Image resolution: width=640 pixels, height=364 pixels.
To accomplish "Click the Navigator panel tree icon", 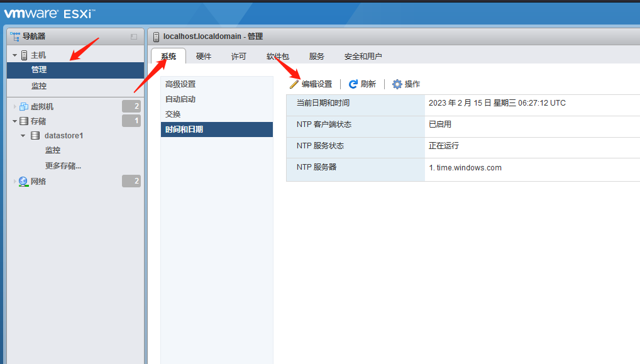I will (x=15, y=36).
